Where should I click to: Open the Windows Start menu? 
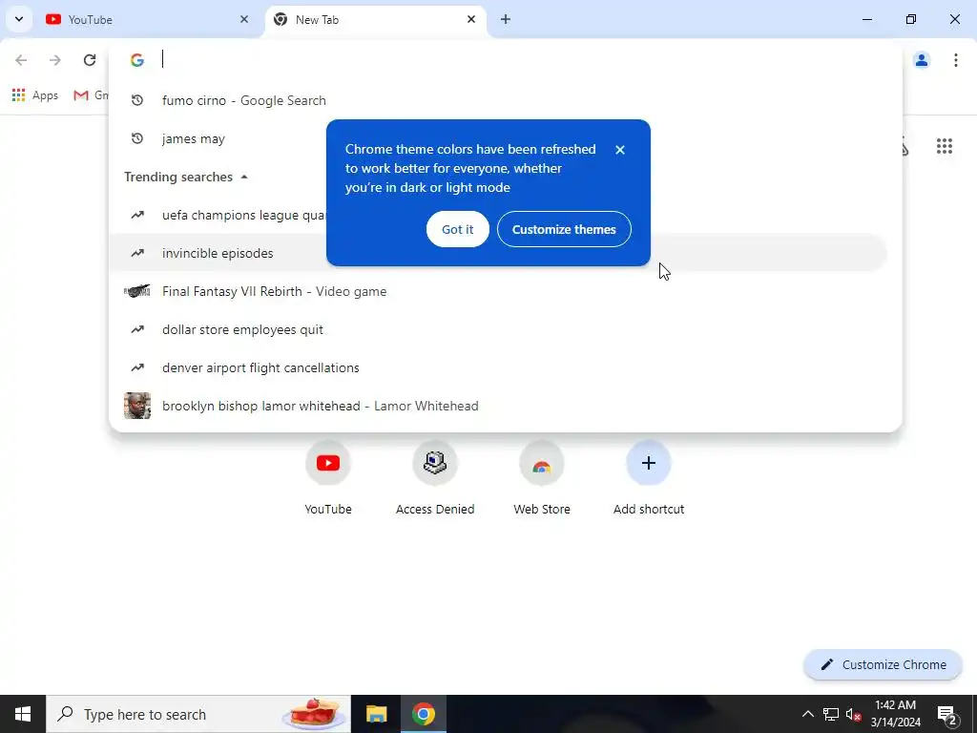(x=23, y=714)
